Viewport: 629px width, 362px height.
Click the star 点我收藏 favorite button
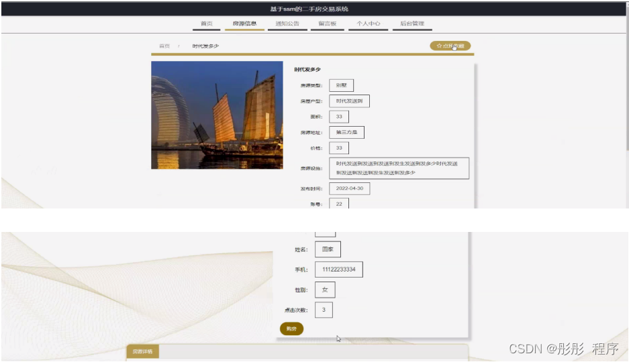tap(450, 46)
